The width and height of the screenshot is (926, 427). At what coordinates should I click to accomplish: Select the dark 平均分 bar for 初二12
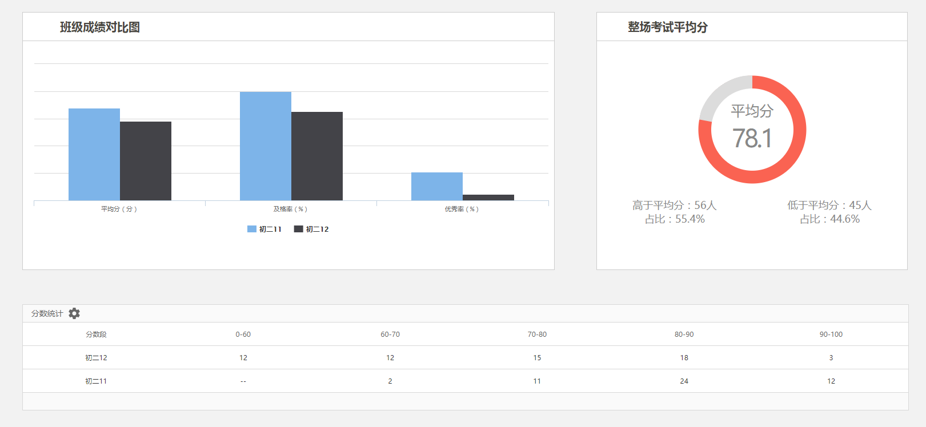pos(146,161)
